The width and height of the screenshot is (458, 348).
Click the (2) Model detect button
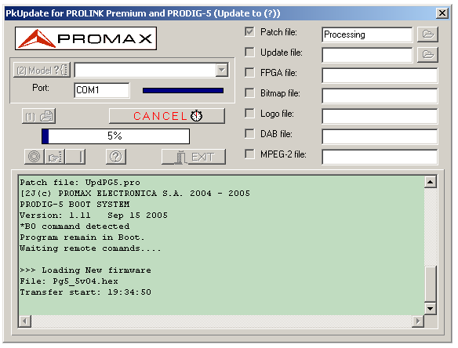(x=42, y=70)
